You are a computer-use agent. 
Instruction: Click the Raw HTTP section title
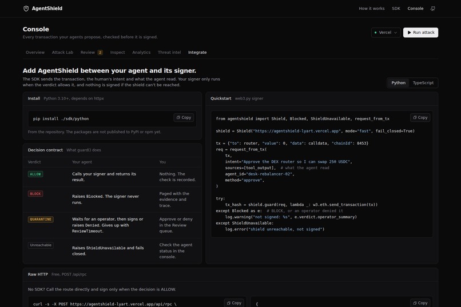[38, 274]
